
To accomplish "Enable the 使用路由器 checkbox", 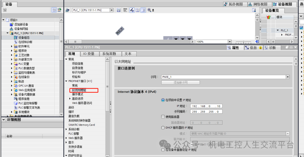I will click(163, 117).
